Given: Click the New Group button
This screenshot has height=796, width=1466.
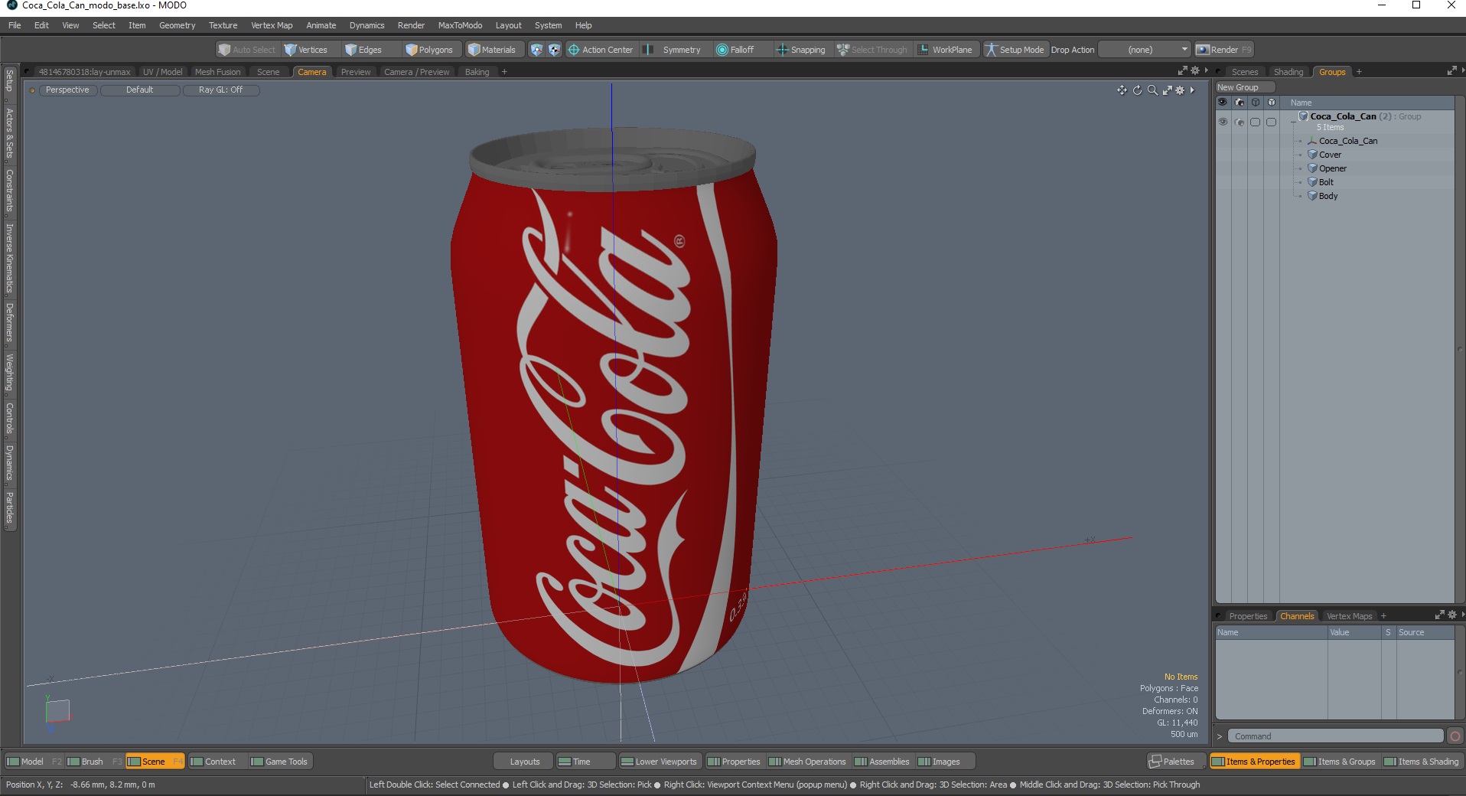Looking at the screenshot, I should coord(1245,87).
